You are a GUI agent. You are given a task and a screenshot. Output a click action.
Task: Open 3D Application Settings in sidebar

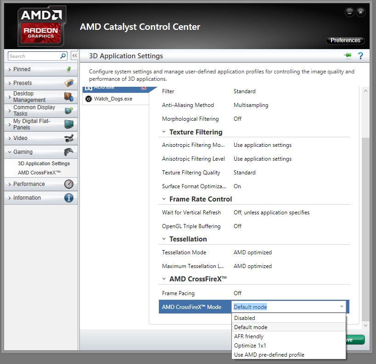point(44,163)
